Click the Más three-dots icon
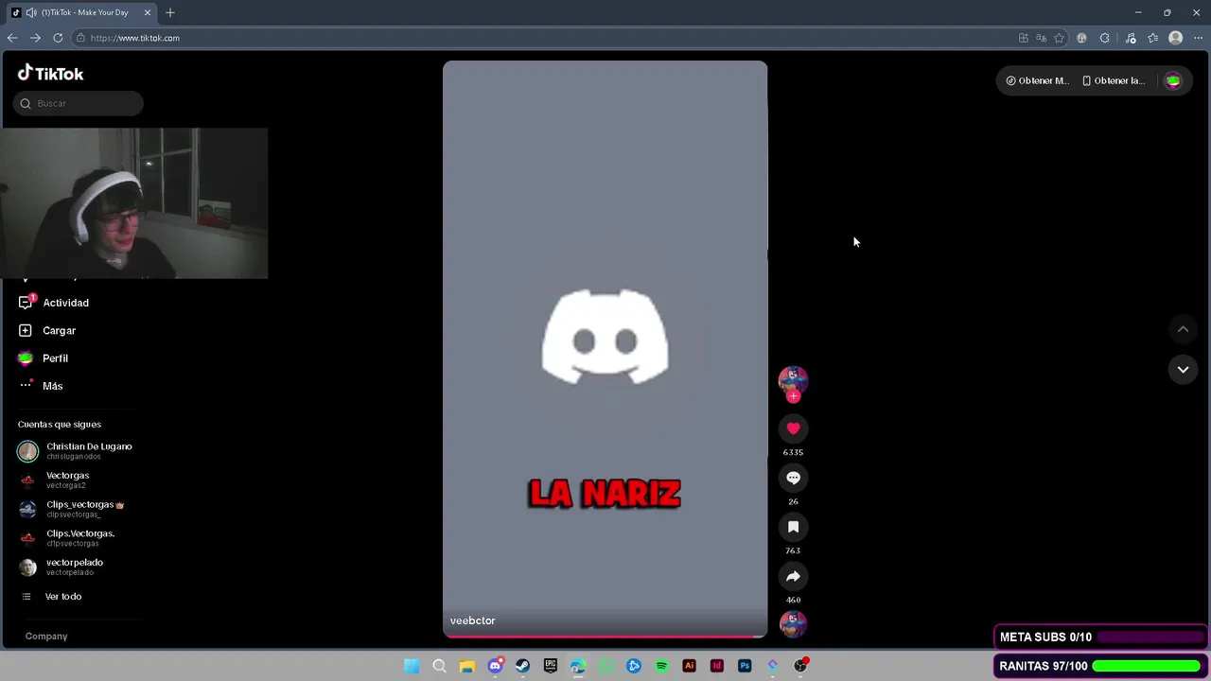Image resolution: width=1211 pixels, height=681 pixels. pyautogui.click(x=26, y=385)
